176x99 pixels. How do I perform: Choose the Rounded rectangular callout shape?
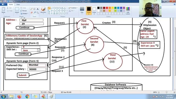coord(59,13)
